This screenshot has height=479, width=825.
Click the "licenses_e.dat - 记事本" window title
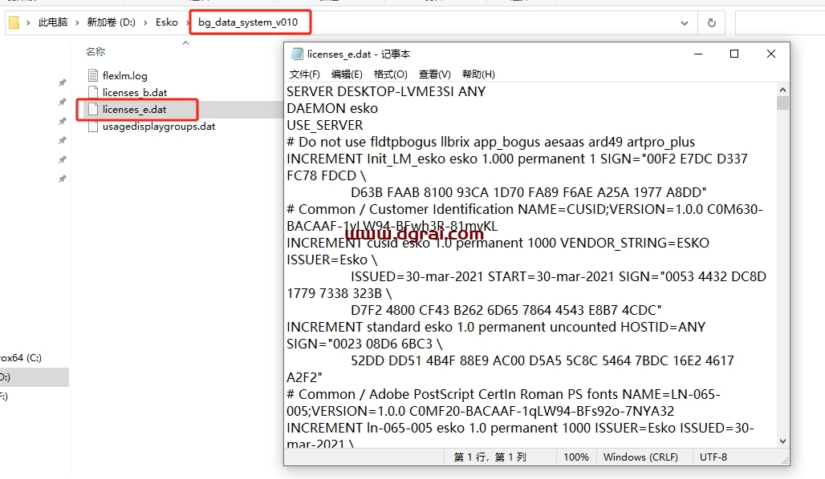coord(358,54)
